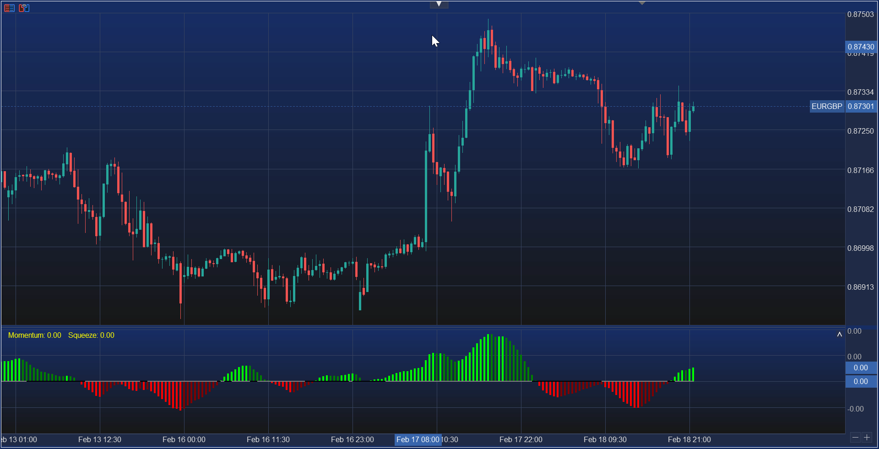
Task: Click the Momentum: 0.00 indicator label
Action: tap(34, 335)
